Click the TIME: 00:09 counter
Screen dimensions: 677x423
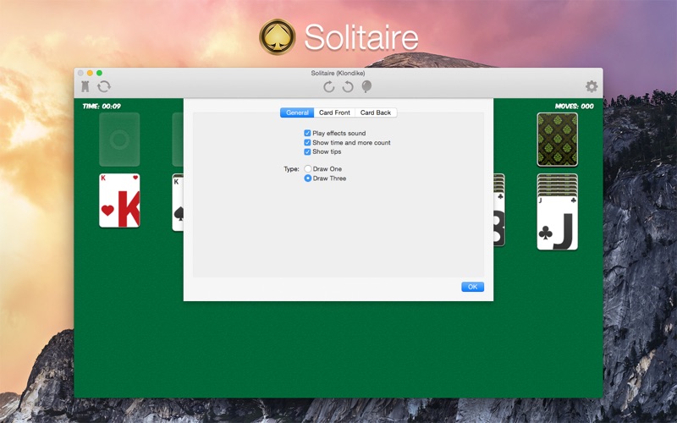pyautogui.click(x=102, y=107)
